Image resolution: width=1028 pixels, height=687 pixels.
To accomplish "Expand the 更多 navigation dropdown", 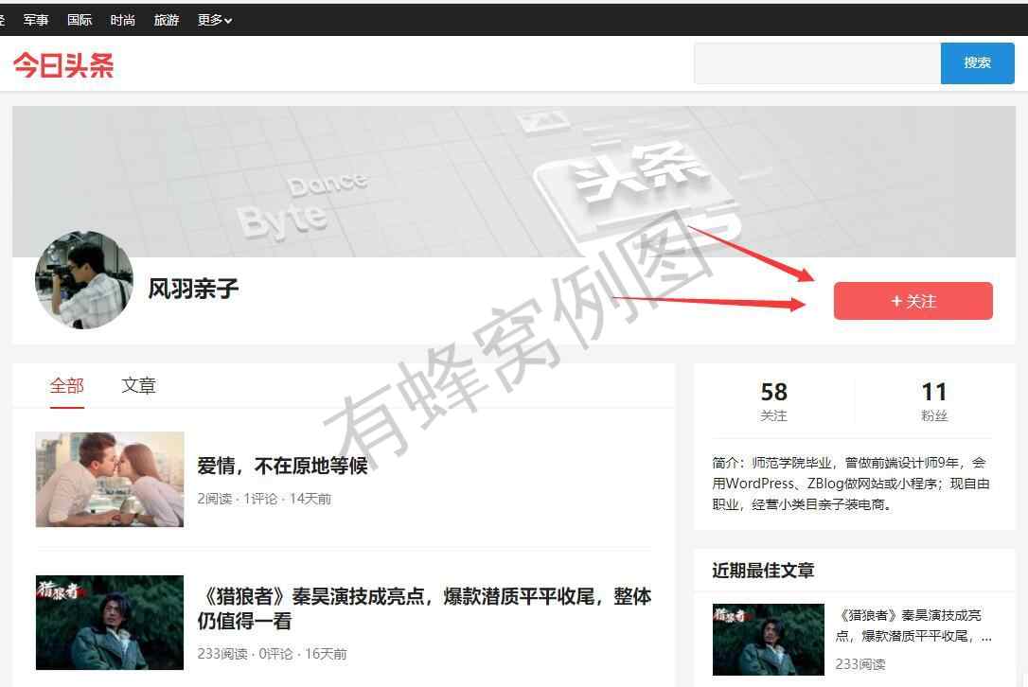I will tap(215, 20).
